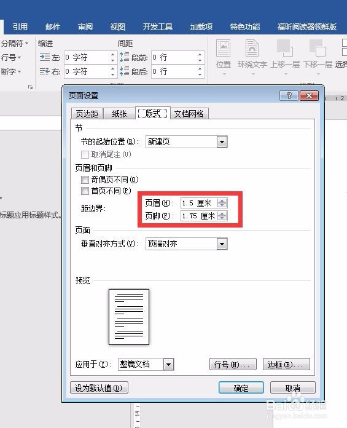Click the page preview thumbnail
This screenshot has height=428, width=347.
[129, 317]
